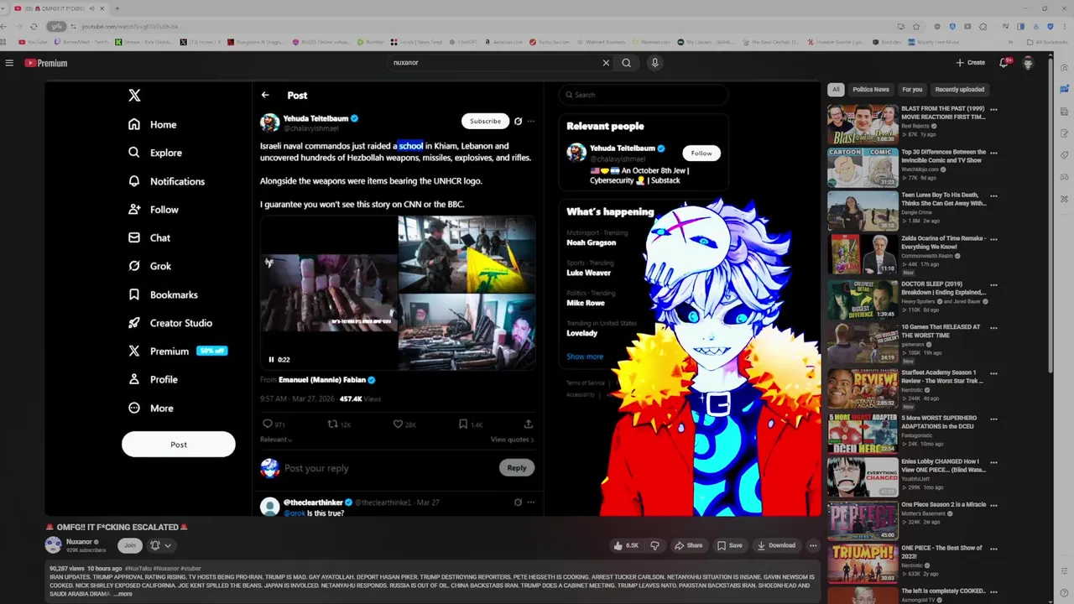Click Subscribe on Yehuda Teitelbaum post

coord(485,121)
